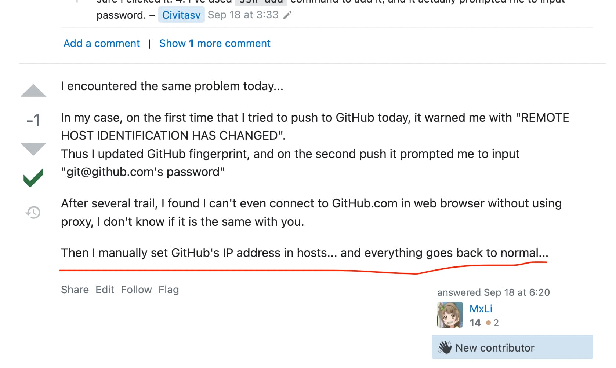616x368 pixels.
Task: Click the pencil edit icon on comment
Action: point(287,15)
